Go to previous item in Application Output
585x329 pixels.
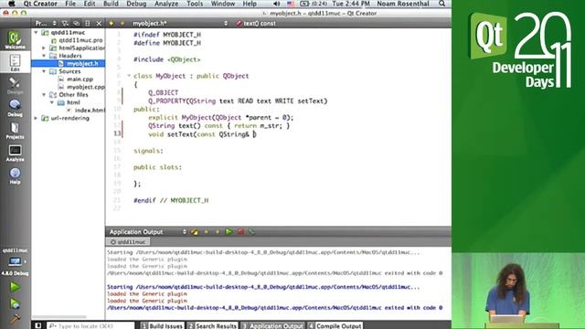[207, 231]
